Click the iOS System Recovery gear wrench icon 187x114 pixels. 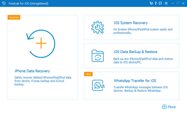[98, 27]
